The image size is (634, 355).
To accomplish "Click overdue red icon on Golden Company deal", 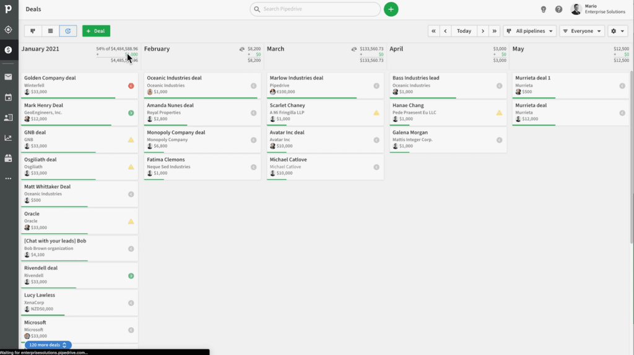I will point(131,85).
